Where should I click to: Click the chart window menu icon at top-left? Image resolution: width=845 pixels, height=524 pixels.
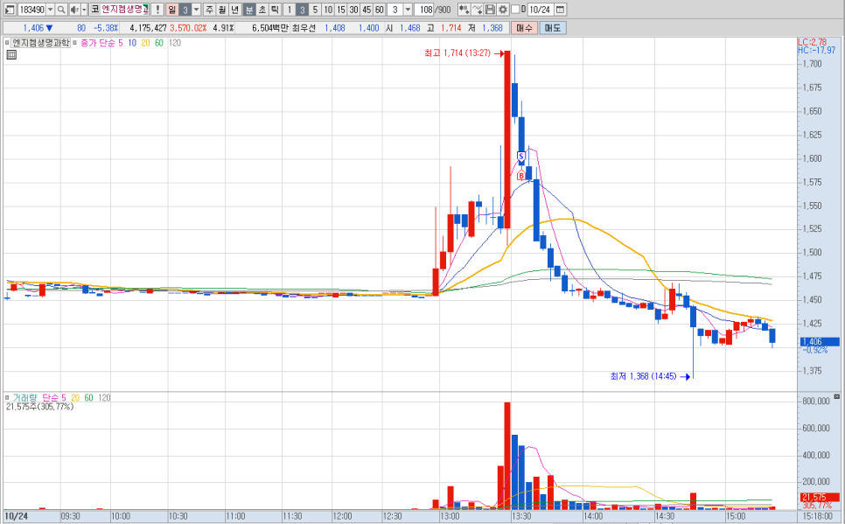tap(10, 10)
